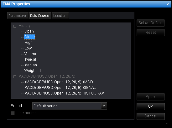Select Open as data source
172x128 pixels.
click(x=29, y=31)
